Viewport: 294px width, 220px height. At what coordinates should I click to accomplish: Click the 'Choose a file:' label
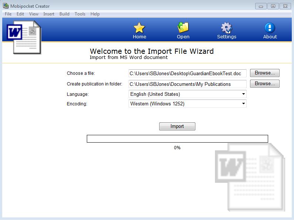(x=81, y=73)
